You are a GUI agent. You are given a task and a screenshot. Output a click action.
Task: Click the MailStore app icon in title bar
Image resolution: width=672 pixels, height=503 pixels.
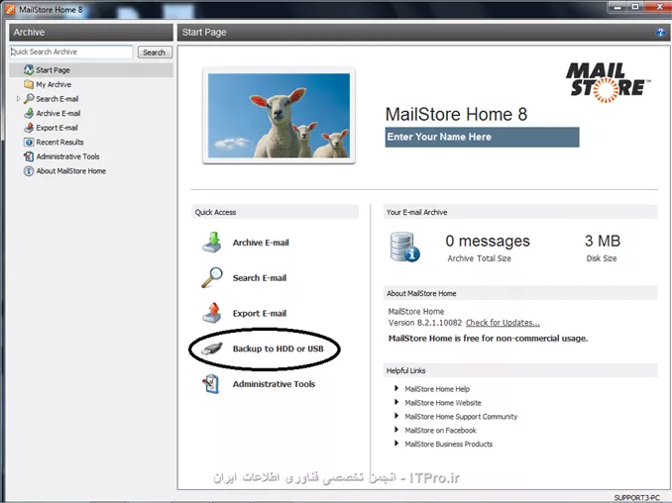[x=10, y=10]
